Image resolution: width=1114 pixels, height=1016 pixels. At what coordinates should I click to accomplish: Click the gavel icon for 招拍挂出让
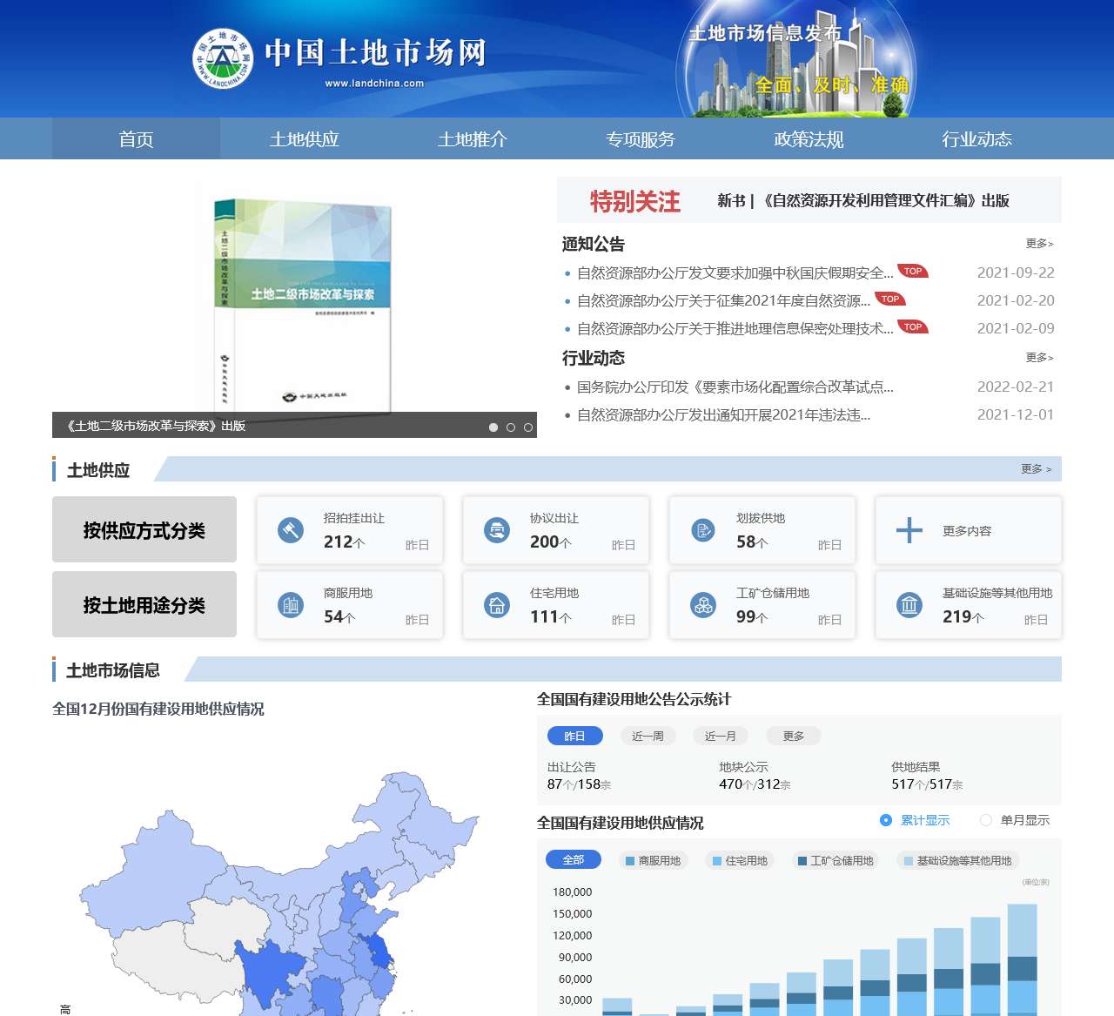click(x=291, y=529)
